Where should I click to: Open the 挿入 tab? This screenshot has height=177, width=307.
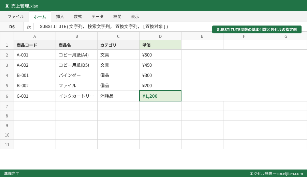click(60, 17)
